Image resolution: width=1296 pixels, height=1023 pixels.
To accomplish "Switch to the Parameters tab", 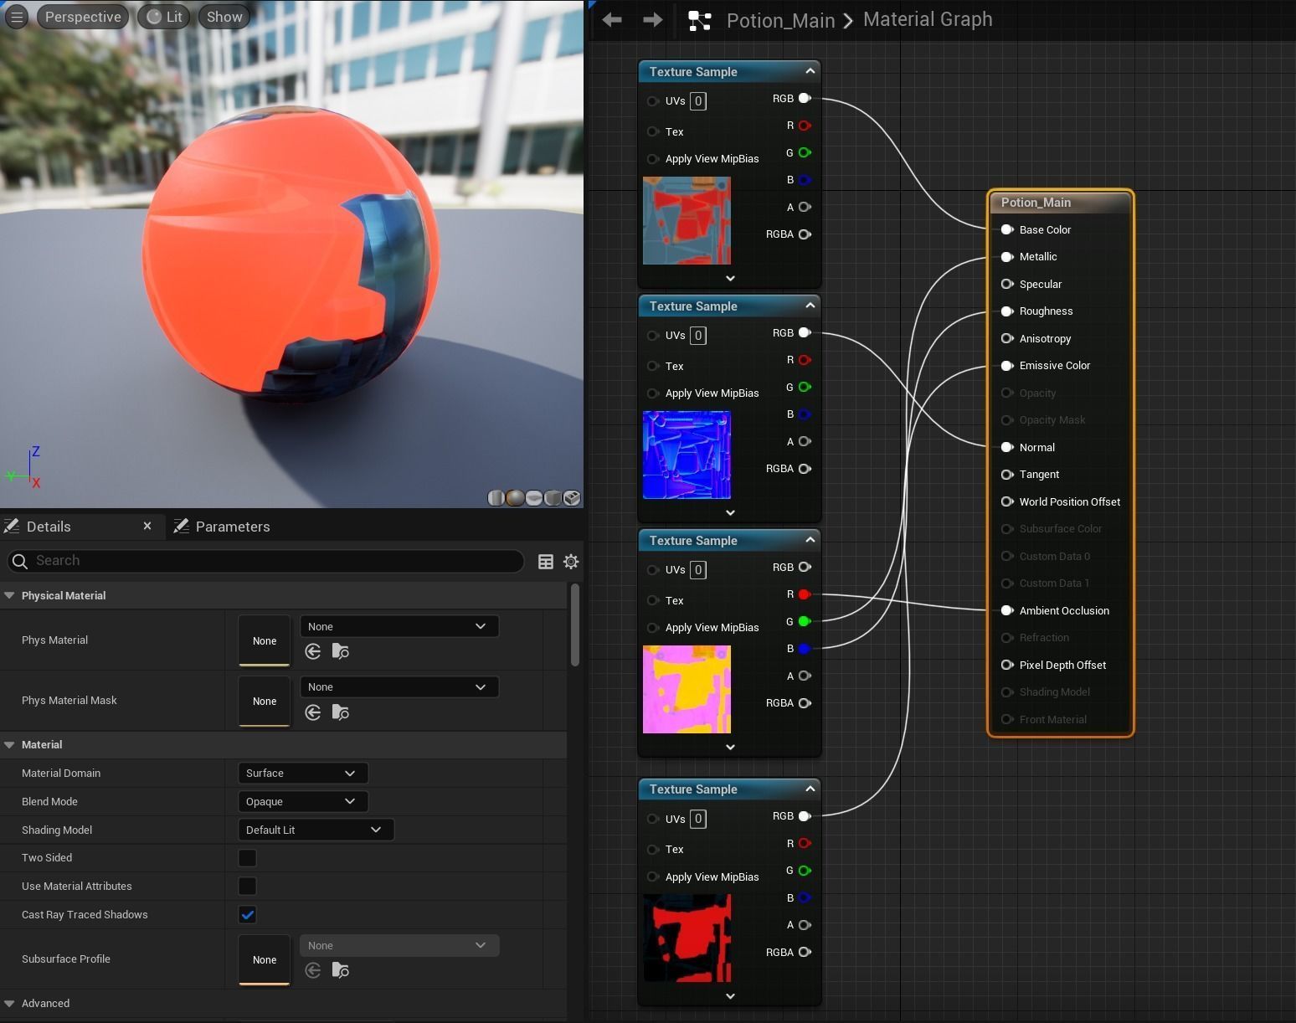I will pos(222,527).
